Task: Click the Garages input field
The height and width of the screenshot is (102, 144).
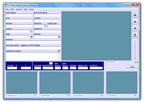Action: pyautogui.click(x=73, y=68)
